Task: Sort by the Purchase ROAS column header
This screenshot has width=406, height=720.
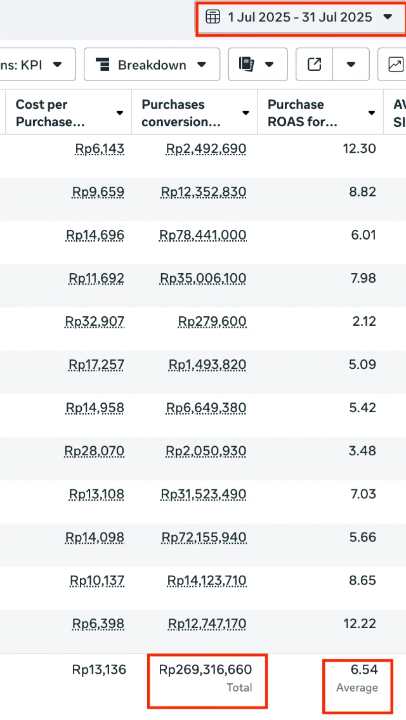Action: tap(303, 113)
